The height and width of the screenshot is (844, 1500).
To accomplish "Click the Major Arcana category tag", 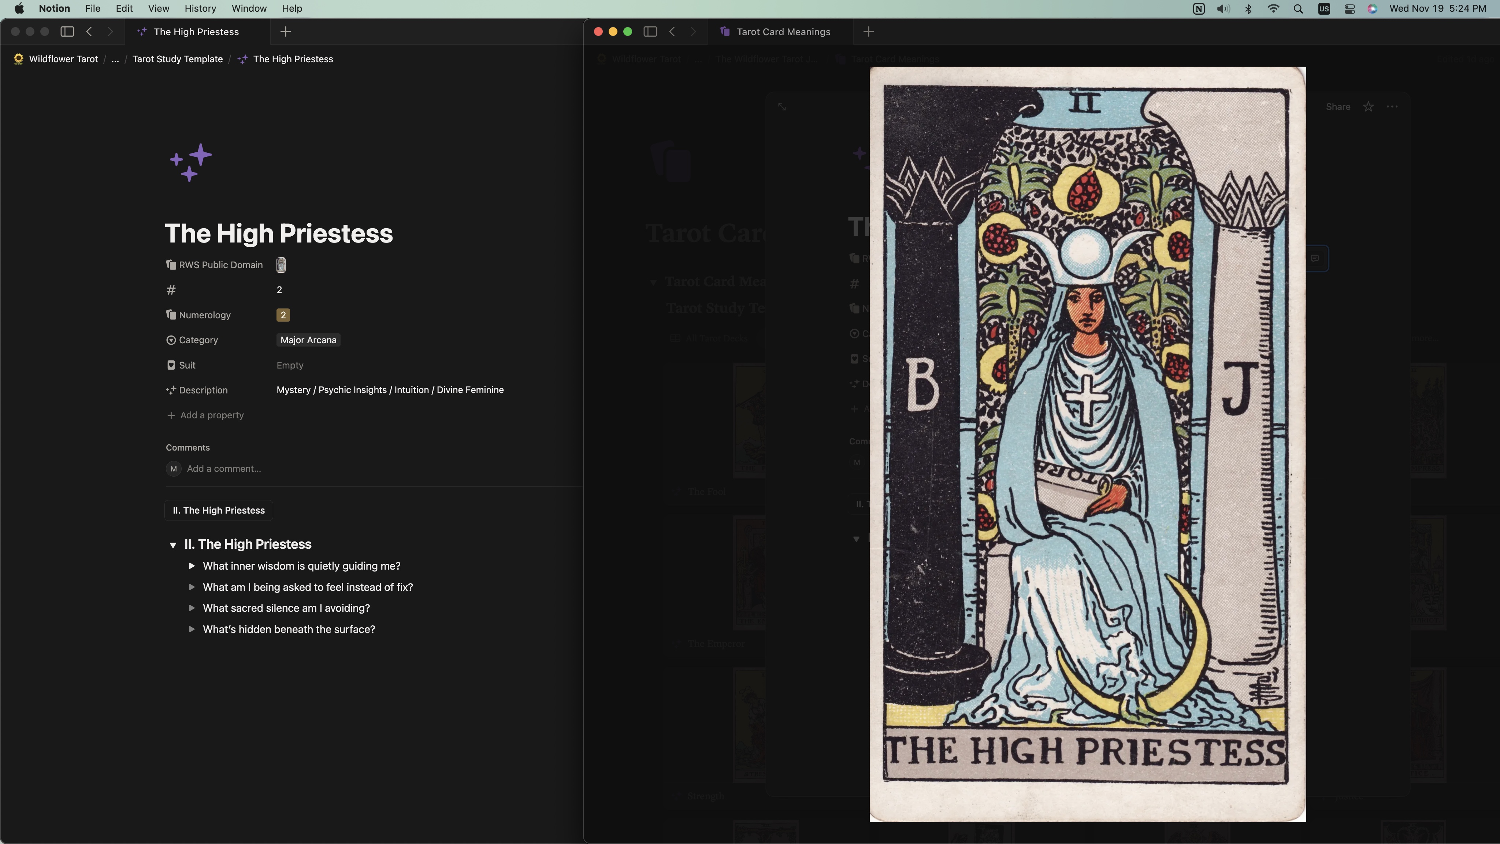I will point(308,340).
